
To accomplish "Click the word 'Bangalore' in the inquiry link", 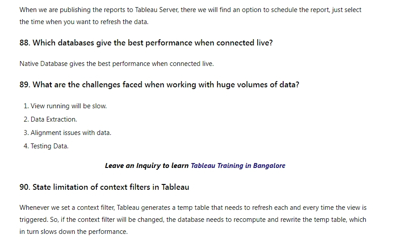I will (269, 166).
